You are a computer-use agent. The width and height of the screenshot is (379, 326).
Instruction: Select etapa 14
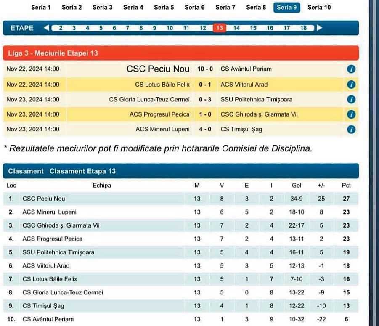(x=236, y=28)
